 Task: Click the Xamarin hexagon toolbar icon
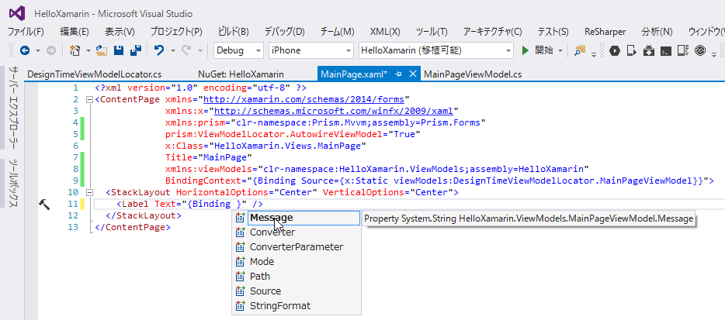pyautogui.click(x=615, y=50)
